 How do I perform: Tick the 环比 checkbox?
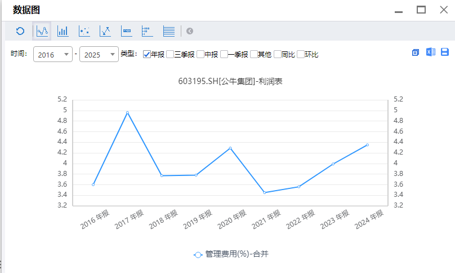click(x=301, y=54)
